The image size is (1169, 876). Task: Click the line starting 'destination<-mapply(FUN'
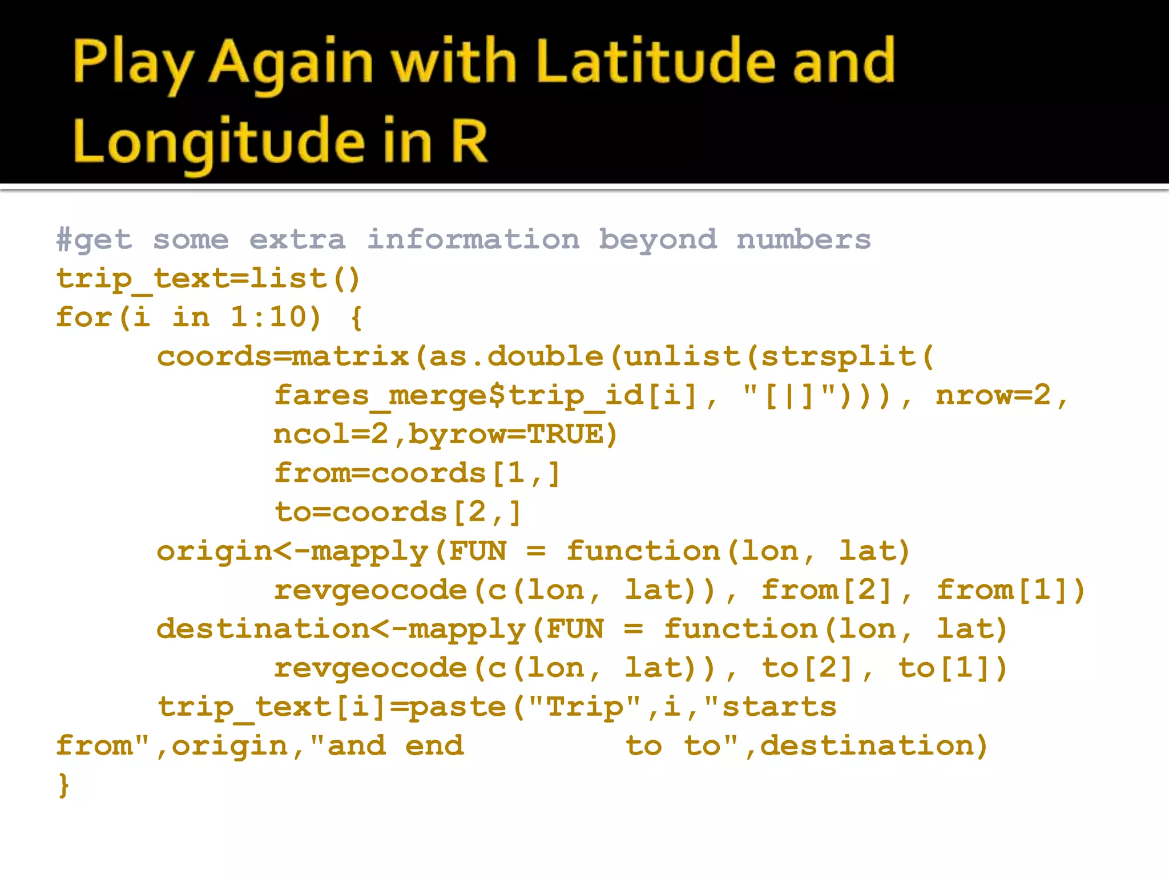582,630
